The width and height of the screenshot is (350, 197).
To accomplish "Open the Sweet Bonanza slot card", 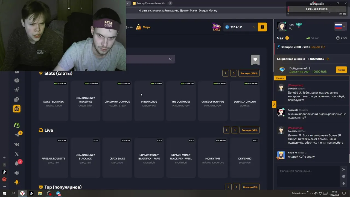I will coord(53,101).
